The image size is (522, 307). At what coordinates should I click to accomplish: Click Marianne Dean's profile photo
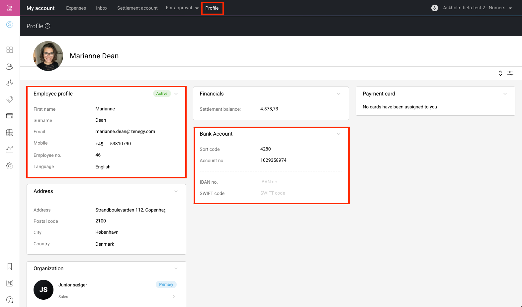click(x=48, y=56)
